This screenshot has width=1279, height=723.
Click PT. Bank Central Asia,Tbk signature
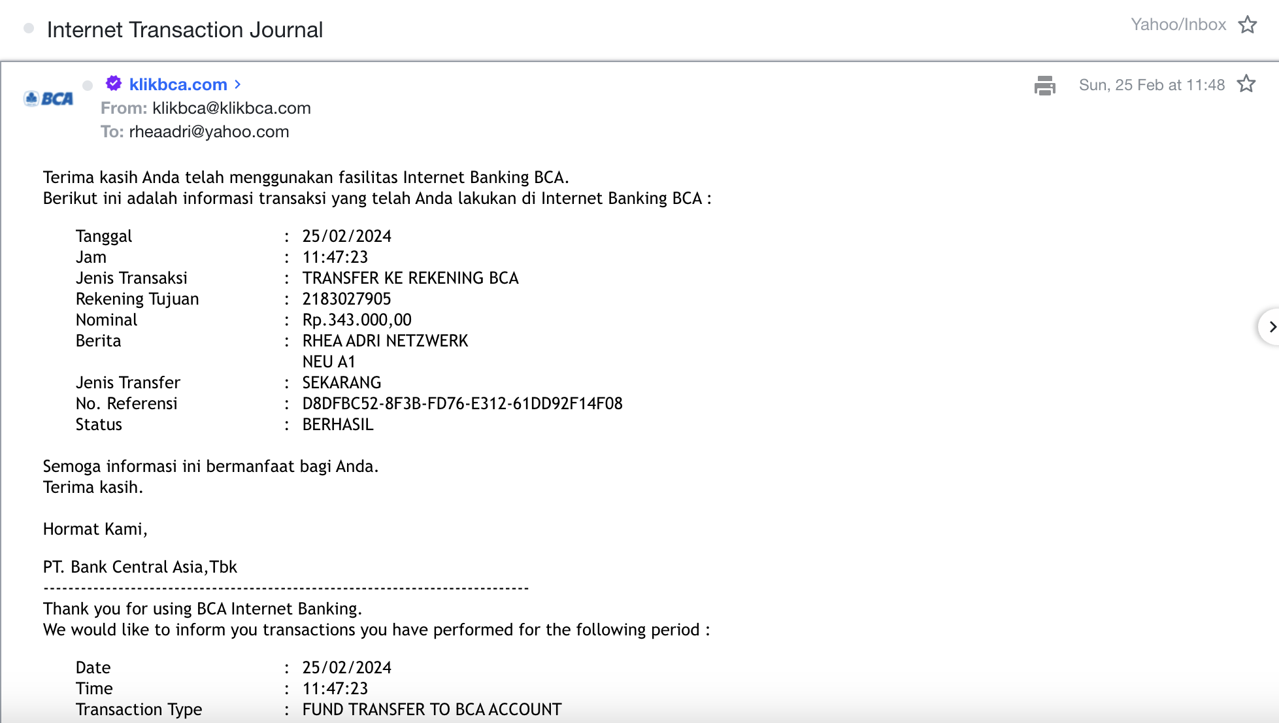[140, 567]
